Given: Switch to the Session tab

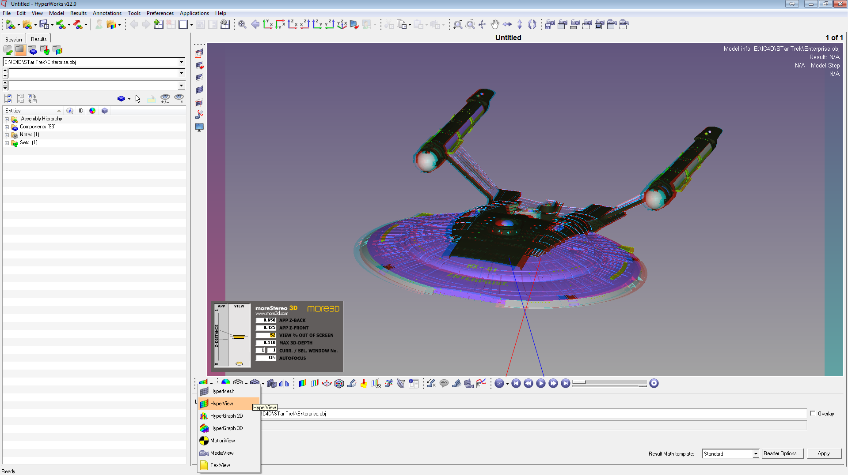Looking at the screenshot, I should click(14, 39).
